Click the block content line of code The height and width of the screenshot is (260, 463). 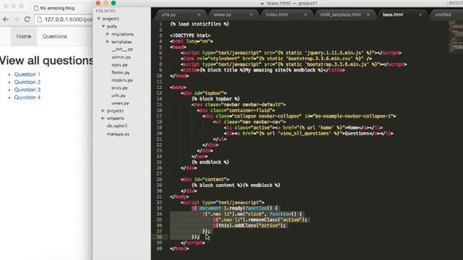(x=236, y=185)
